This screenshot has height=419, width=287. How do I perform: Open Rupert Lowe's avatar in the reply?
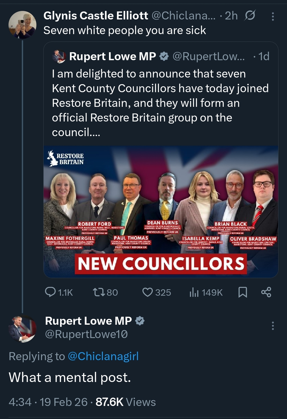[22, 329]
